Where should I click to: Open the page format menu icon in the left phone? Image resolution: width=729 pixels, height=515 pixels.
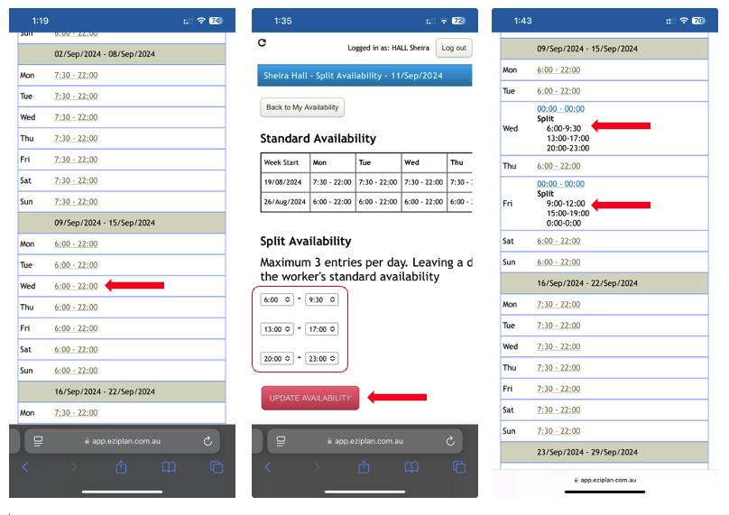(x=38, y=441)
